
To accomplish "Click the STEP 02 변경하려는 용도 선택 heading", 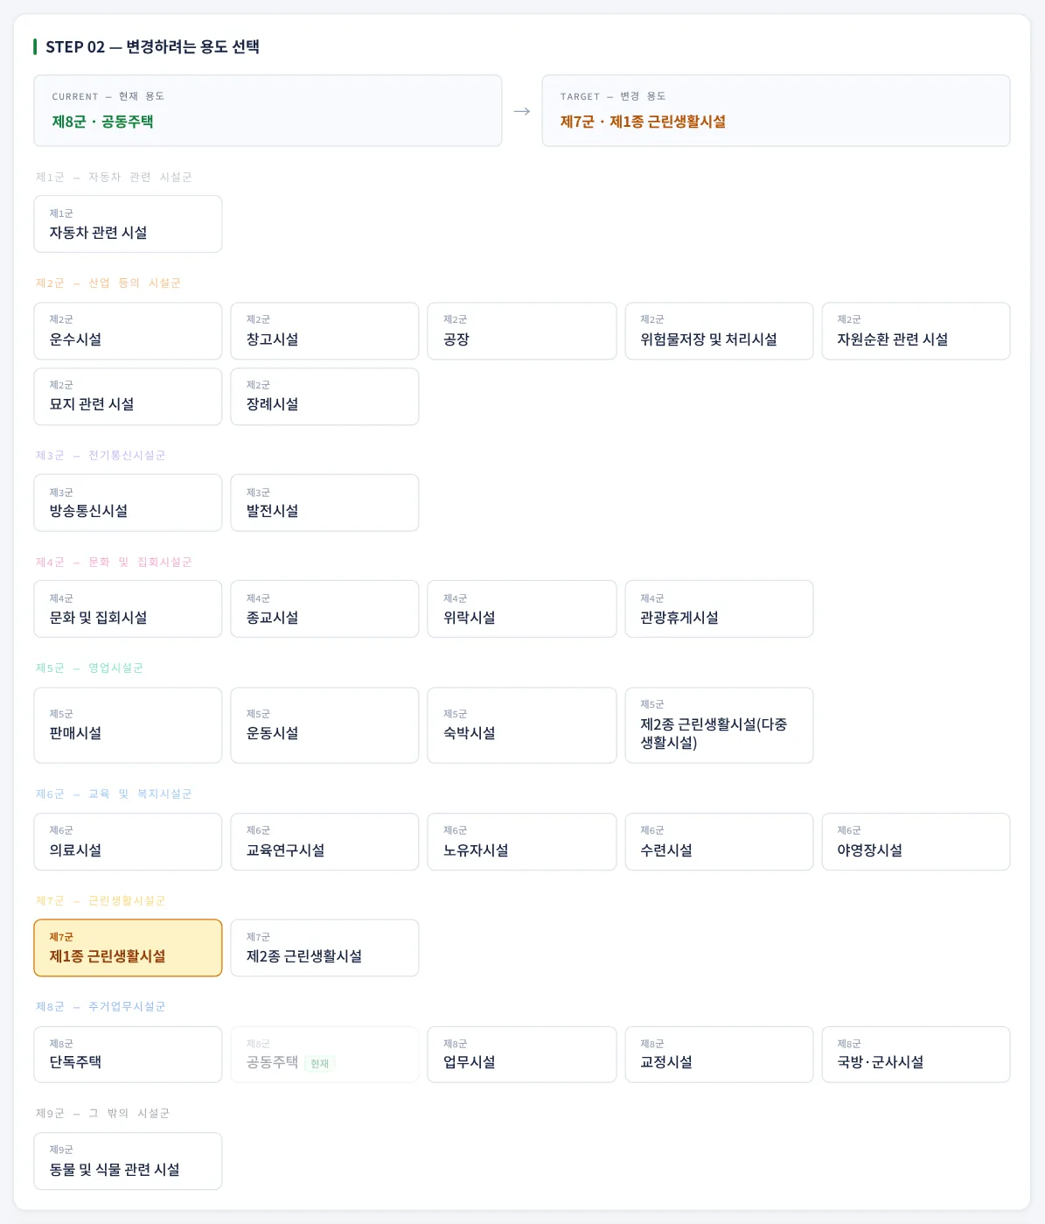I will click(x=152, y=47).
